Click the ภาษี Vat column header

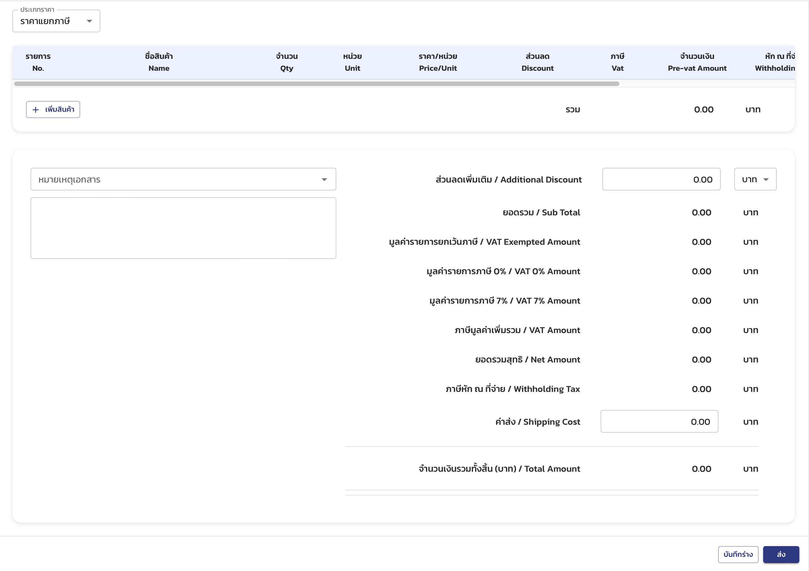[618, 62]
